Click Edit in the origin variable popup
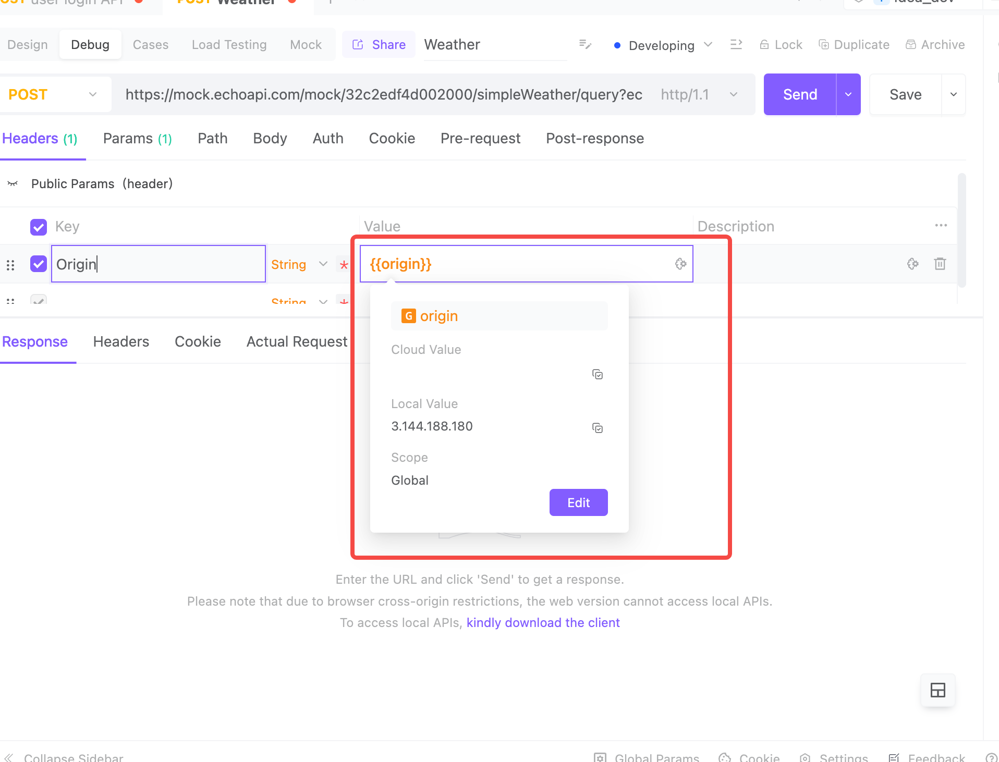The width and height of the screenshot is (999, 762). pyautogui.click(x=579, y=502)
